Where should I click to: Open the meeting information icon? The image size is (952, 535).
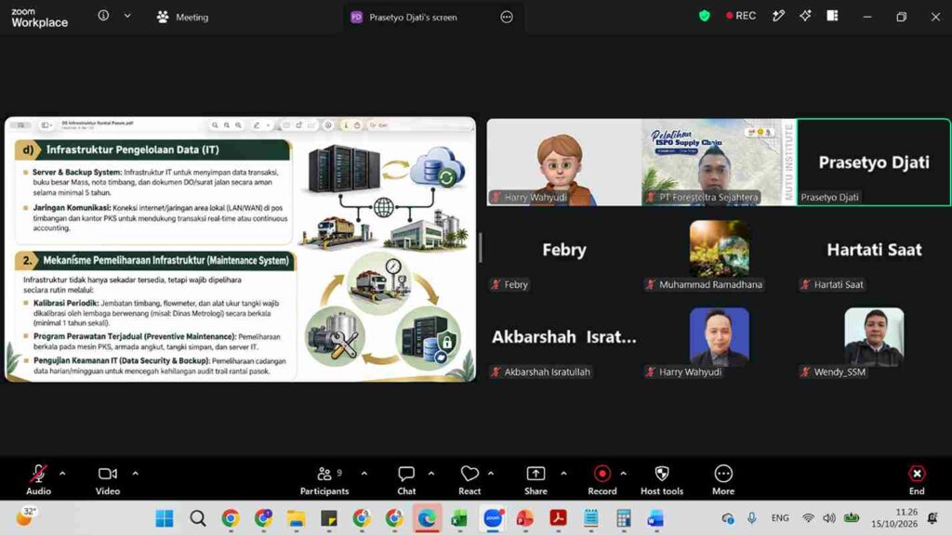click(104, 16)
